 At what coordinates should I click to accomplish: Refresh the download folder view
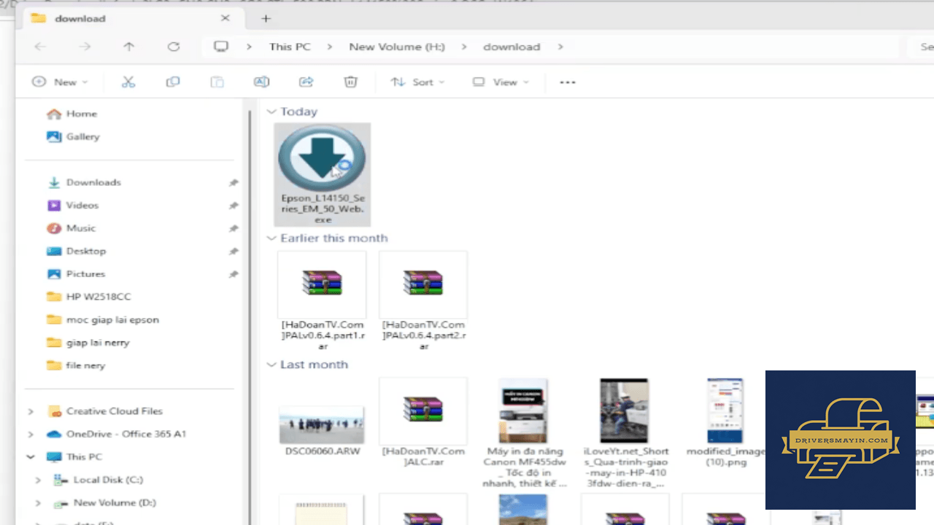pyautogui.click(x=173, y=47)
